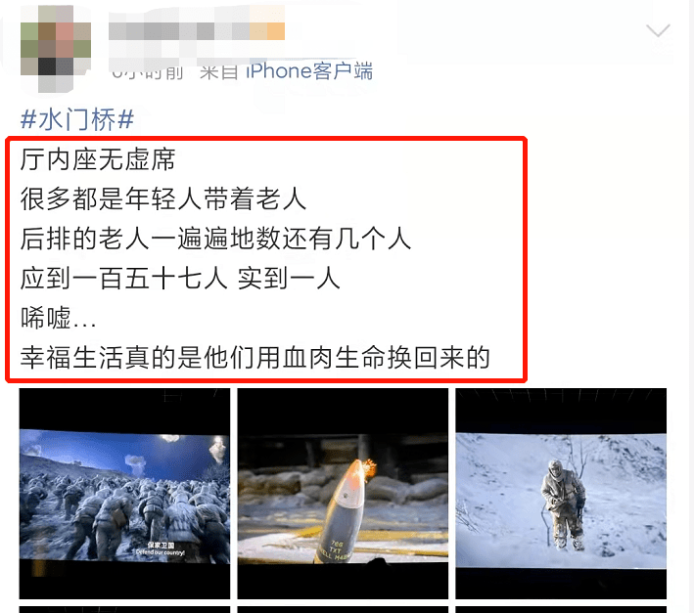Open the #水门桥# hashtag topic
694x613 pixels.
(x=77, y=119)
